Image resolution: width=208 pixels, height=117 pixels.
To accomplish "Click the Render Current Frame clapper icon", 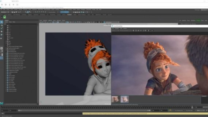I will coord(76,12).
